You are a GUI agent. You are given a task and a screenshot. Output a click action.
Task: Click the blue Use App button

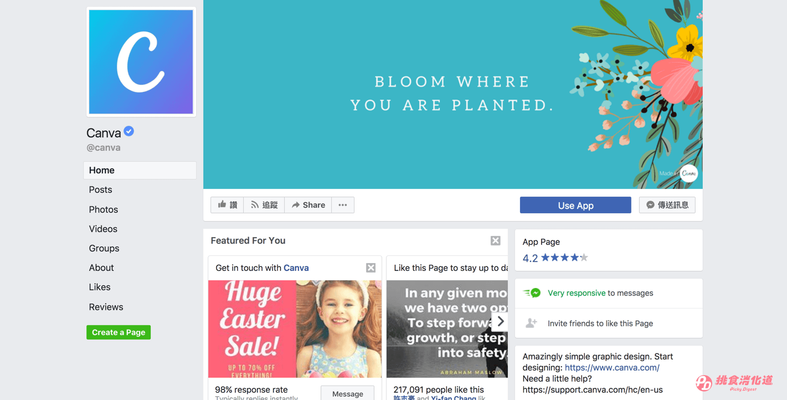click(x=575, y=205)
